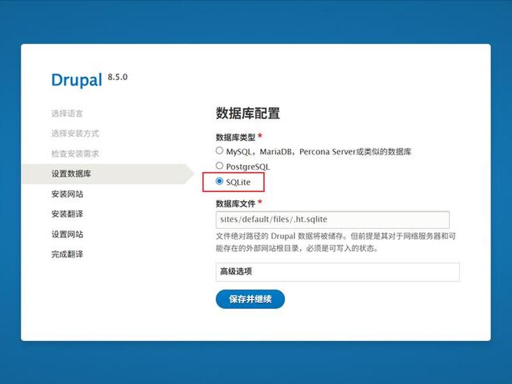Click the database file description text
The width and height of the screenshot is (512, 384).
point(335,242)
